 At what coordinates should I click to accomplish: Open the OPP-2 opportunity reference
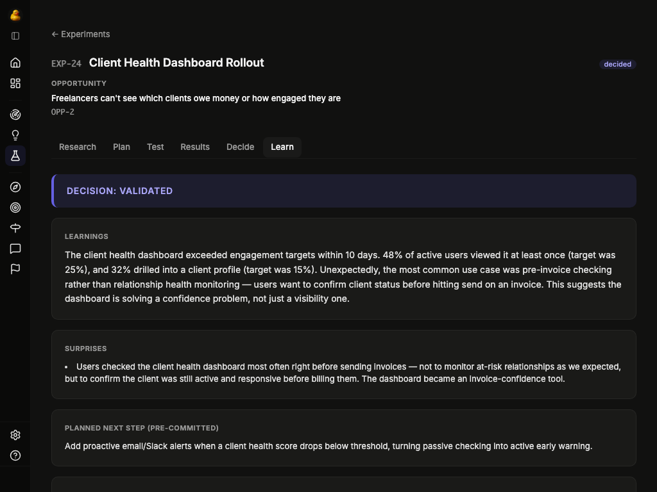(x=63, y=112)
